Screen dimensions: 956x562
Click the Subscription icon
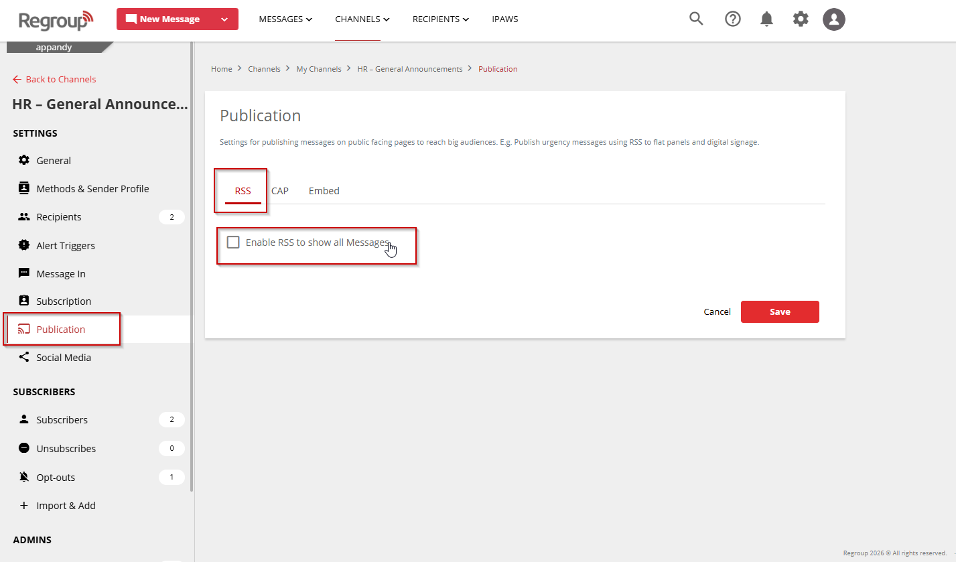pos(24,301)
